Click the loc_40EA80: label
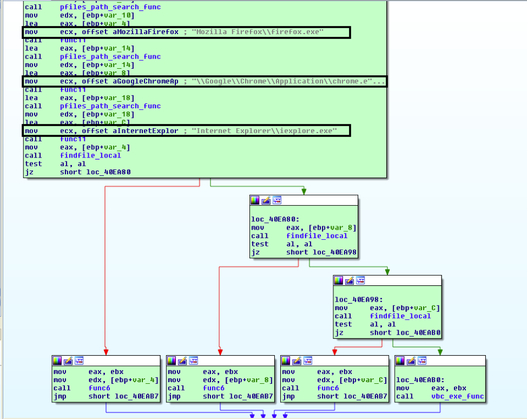Image resolution: width=527 pixels, height=419 pixels. click(x=275, y=219)
